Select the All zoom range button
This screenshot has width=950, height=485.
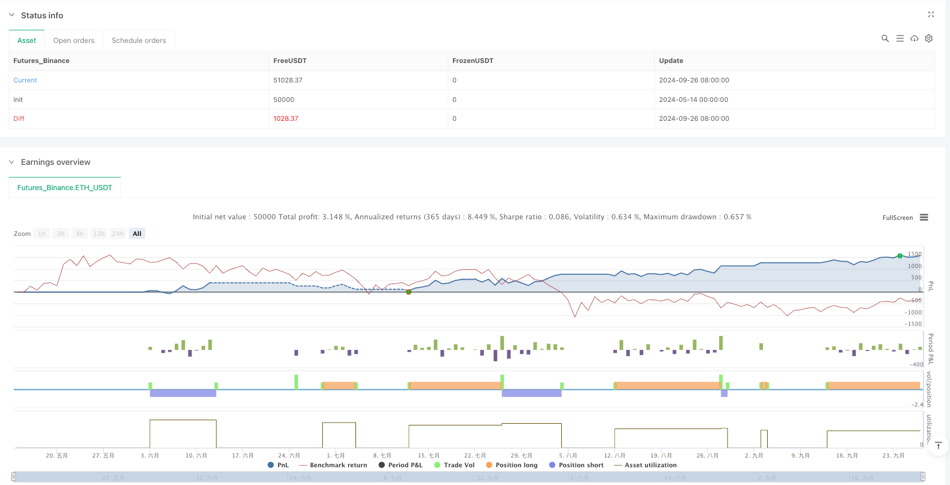click(137, 234)
